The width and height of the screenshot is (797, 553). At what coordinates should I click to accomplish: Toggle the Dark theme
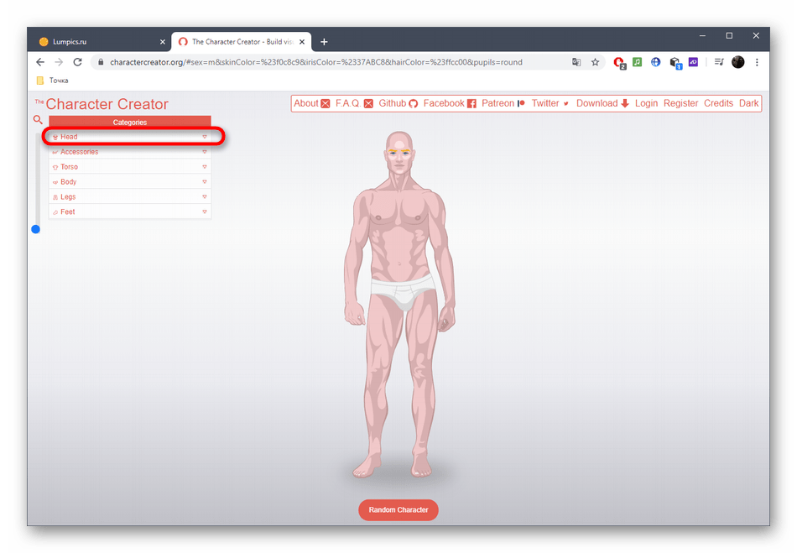[x=748, y=103]
